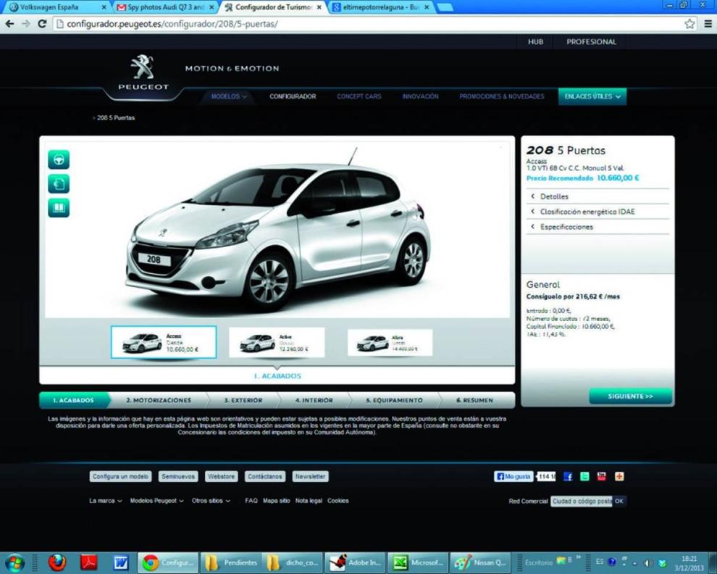Viewport: 717px width, 574px height.
Task: Launch Firefox from the taskbar
Action: (x=57, y=562)
